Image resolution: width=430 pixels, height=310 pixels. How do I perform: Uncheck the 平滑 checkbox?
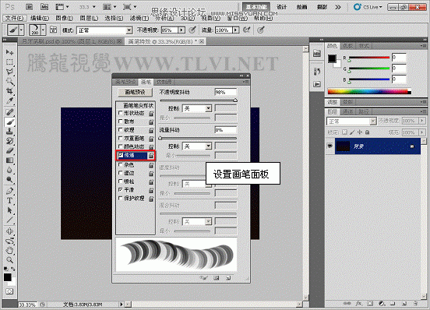[121, 190]
